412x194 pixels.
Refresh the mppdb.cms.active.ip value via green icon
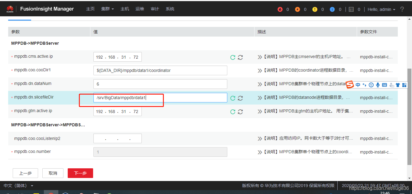[232, 57]
